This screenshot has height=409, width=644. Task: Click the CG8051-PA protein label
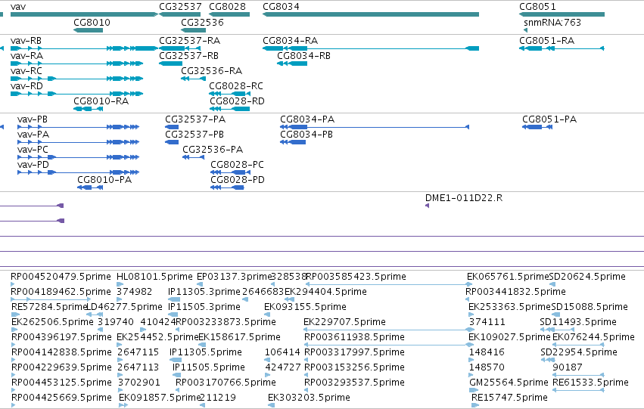[549, 119]
